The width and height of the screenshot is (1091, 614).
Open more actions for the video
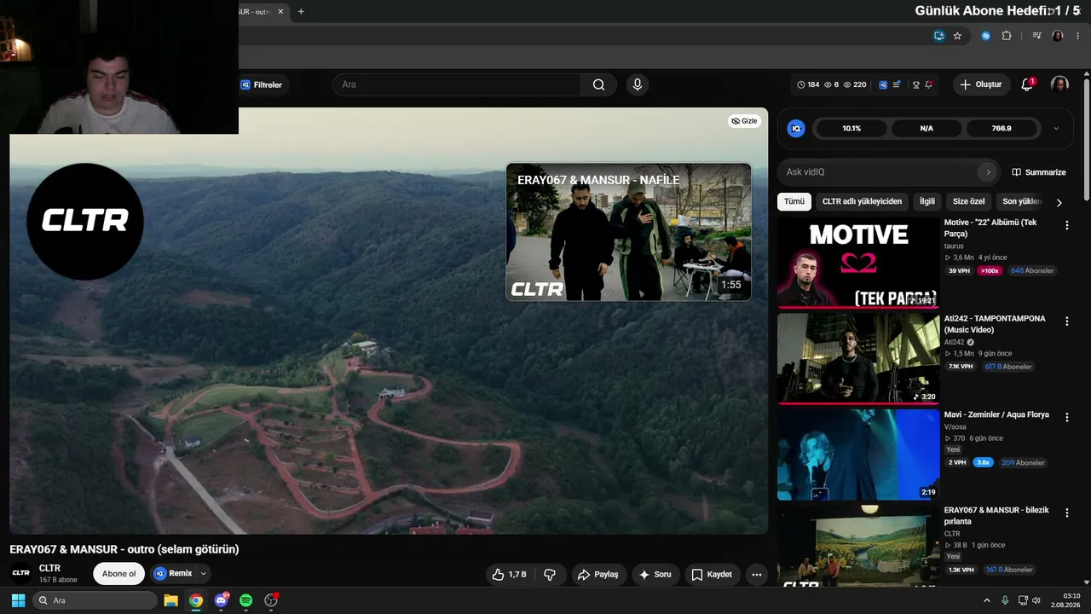point(756,575)
